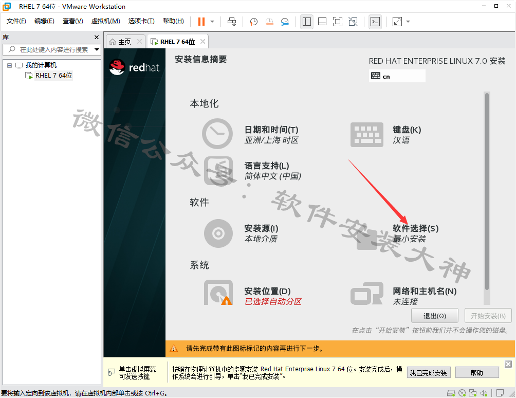Screen dimensions: 516x398
Task: Open the 选项卡(T) menu
Action: pyautogui.click(x=141, y=21)
